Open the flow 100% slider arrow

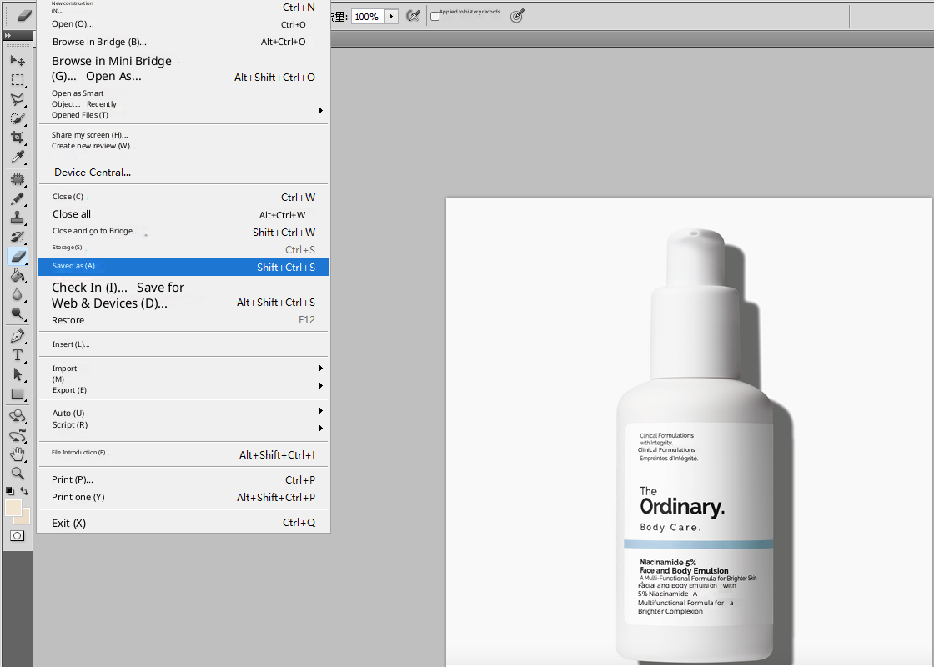click(x=390, y=16)
